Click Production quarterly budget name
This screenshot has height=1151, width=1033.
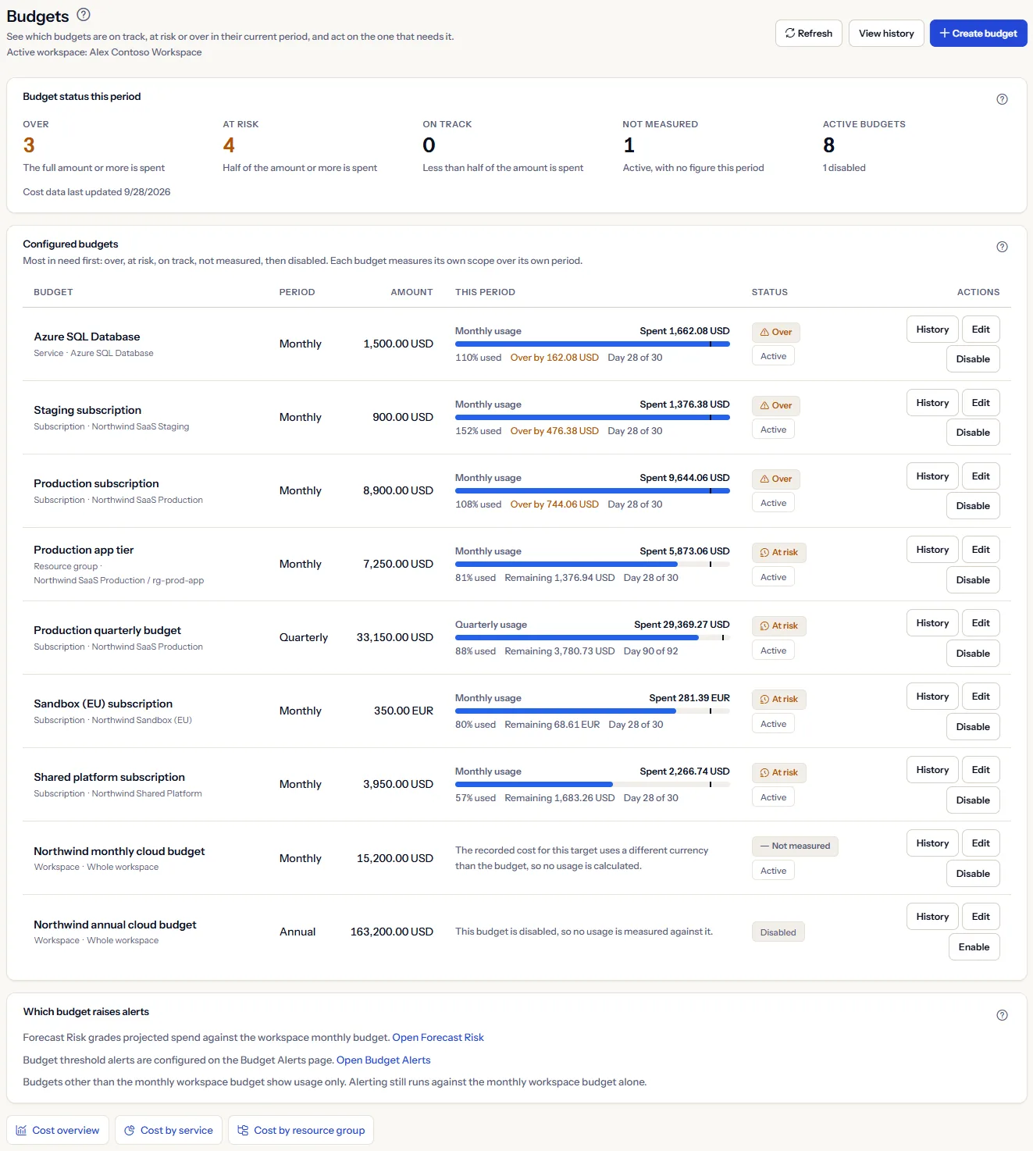tap(107, 630)
